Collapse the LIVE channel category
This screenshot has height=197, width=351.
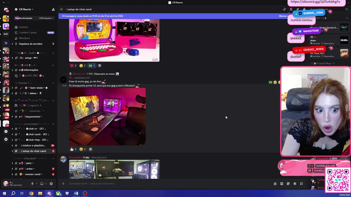point(26,65)
